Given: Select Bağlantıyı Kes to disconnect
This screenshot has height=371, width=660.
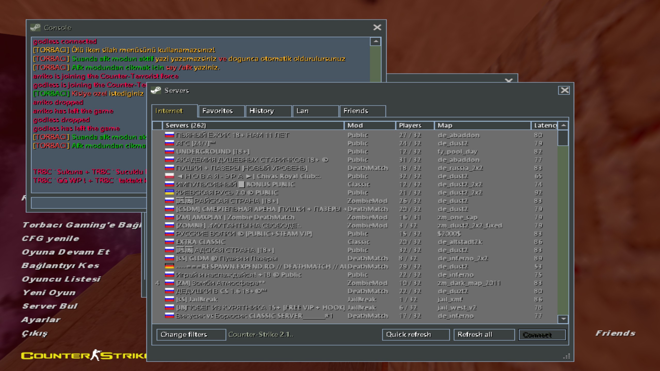Looking at the screenshot, I should (x=61, y=266).
